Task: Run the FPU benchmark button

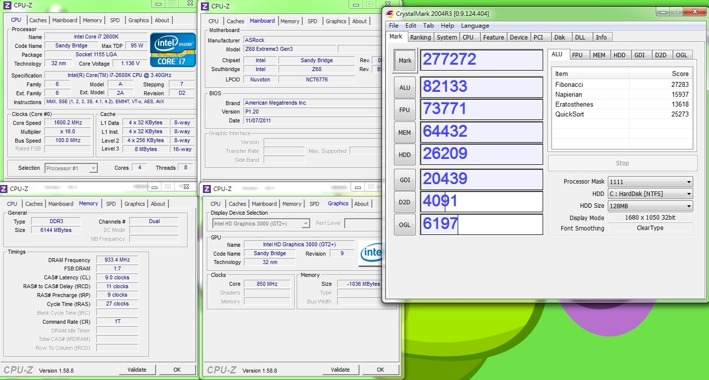Action: point(405,110)
